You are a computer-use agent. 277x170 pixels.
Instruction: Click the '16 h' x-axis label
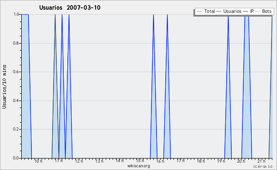pyautogui.click(x=160, y=161)
